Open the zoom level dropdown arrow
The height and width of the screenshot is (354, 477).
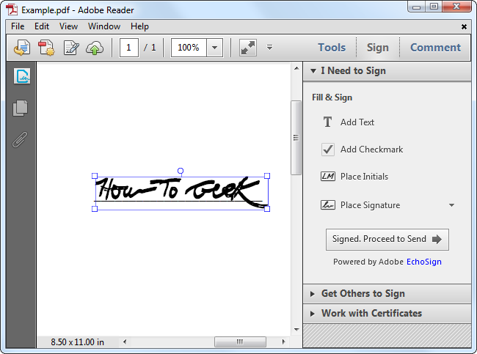(214, 48)
